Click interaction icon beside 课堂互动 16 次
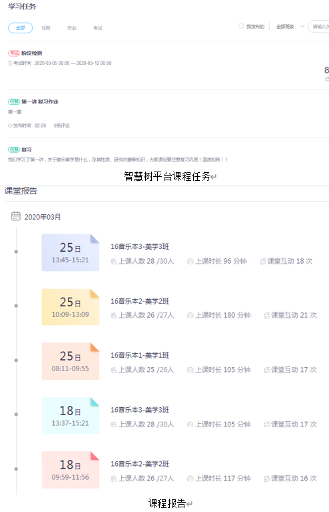Image resolution: width=329 pixels, height=512 pixels. 266,479
